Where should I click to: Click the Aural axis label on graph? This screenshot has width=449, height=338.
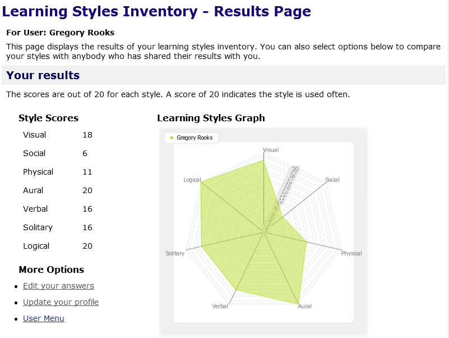[305, 306]
